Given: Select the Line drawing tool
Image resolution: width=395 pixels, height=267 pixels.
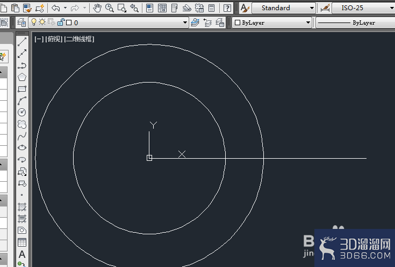Looking at the screenshot, I should 22,42.
